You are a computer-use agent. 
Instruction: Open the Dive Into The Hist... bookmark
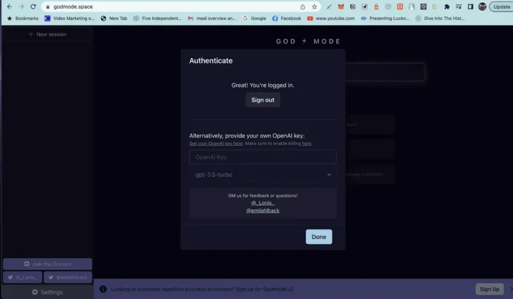(440, 18)
